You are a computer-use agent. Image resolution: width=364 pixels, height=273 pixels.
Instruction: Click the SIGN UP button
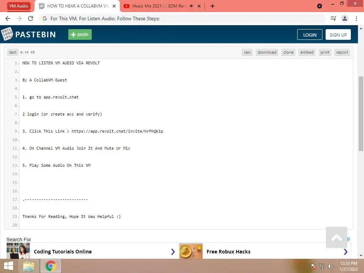(338, 34)
